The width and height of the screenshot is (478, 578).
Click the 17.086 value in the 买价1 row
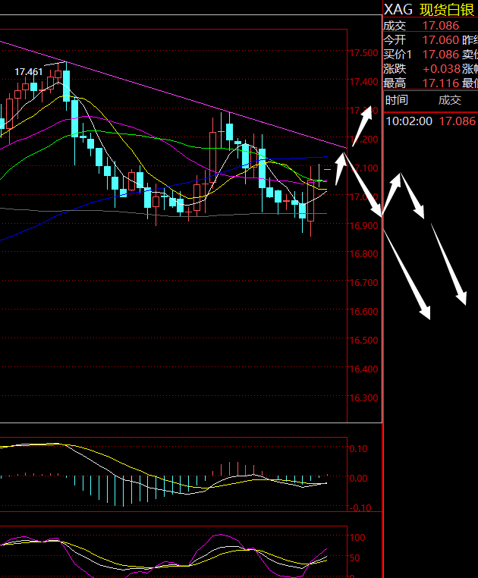pos(441,55)
